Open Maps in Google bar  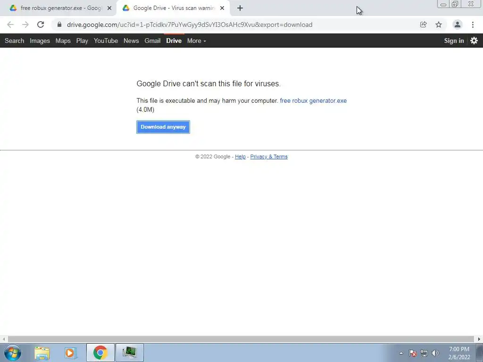[x=63, y=41]
